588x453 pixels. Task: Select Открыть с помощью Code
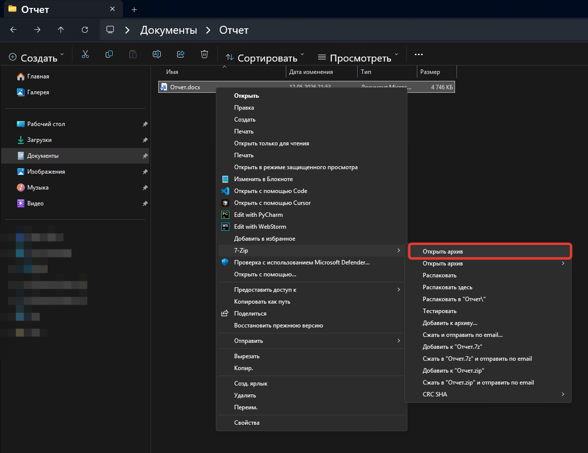311,191
